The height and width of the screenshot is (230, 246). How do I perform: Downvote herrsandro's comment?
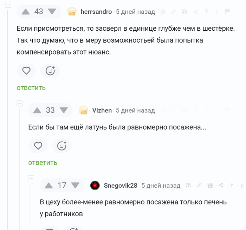[52, 12]
